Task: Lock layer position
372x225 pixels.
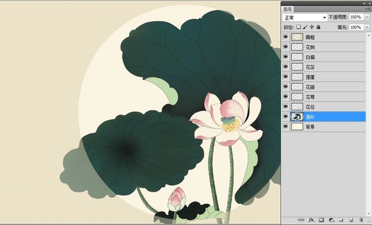Action: point(312,27)
